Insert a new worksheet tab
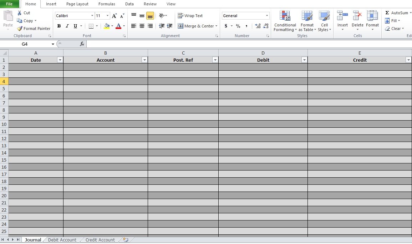 (x=126, y=240)
